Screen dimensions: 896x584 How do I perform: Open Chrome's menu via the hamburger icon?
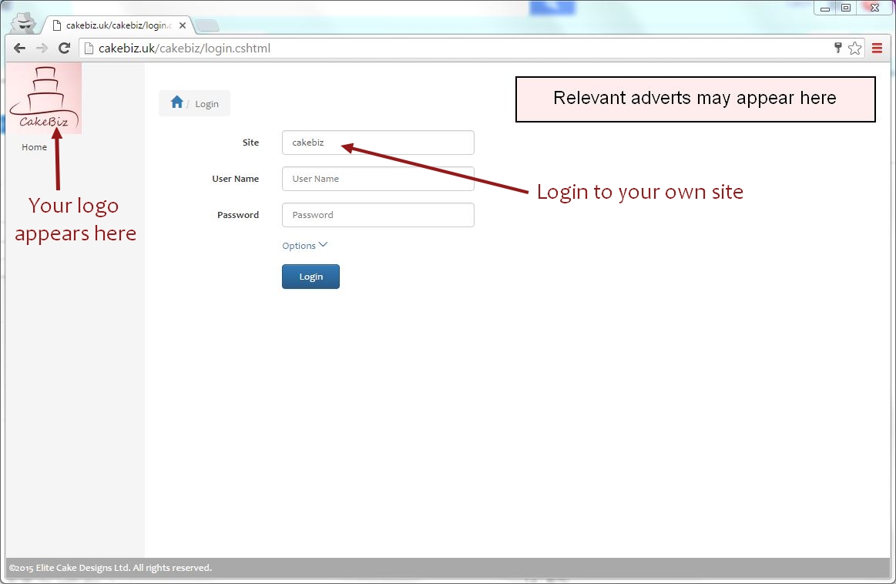(877, 48)
